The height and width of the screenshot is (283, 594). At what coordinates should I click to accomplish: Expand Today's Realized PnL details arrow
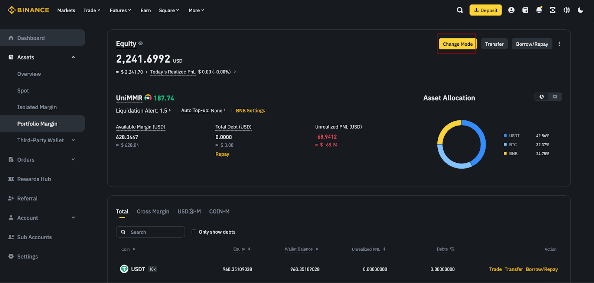point(235,72)
